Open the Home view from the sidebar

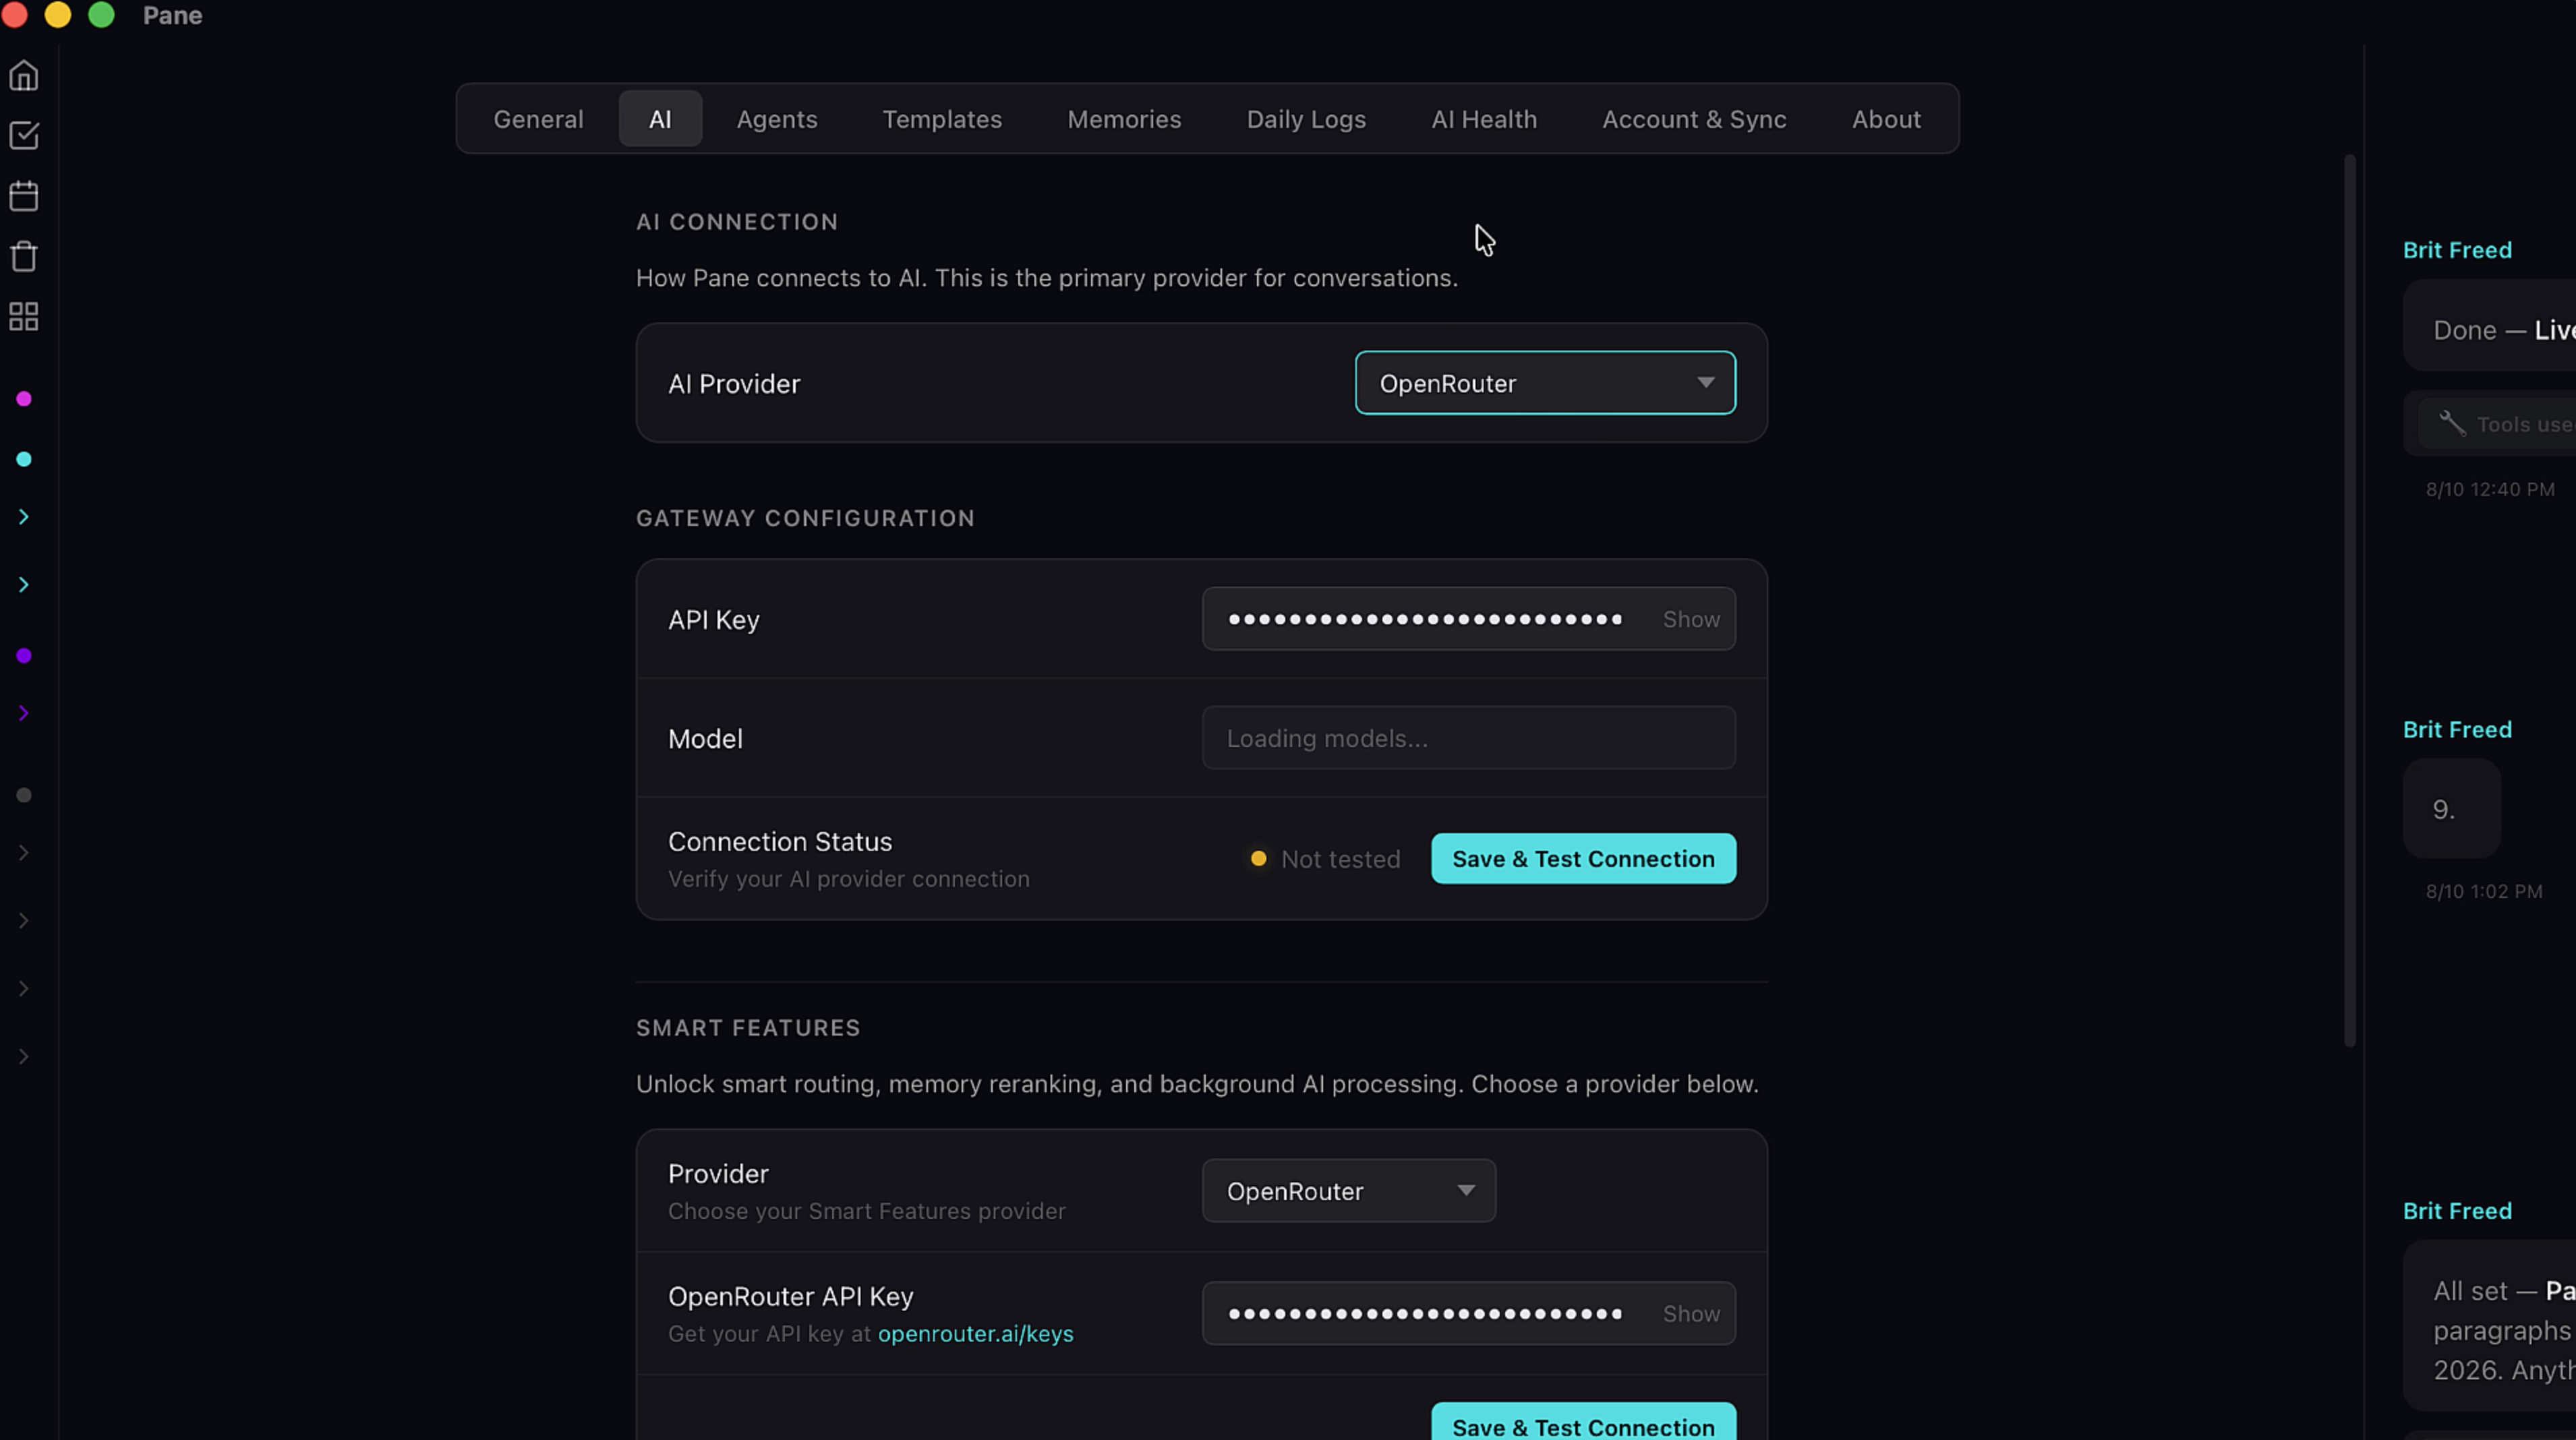click(x=24, y=76)
